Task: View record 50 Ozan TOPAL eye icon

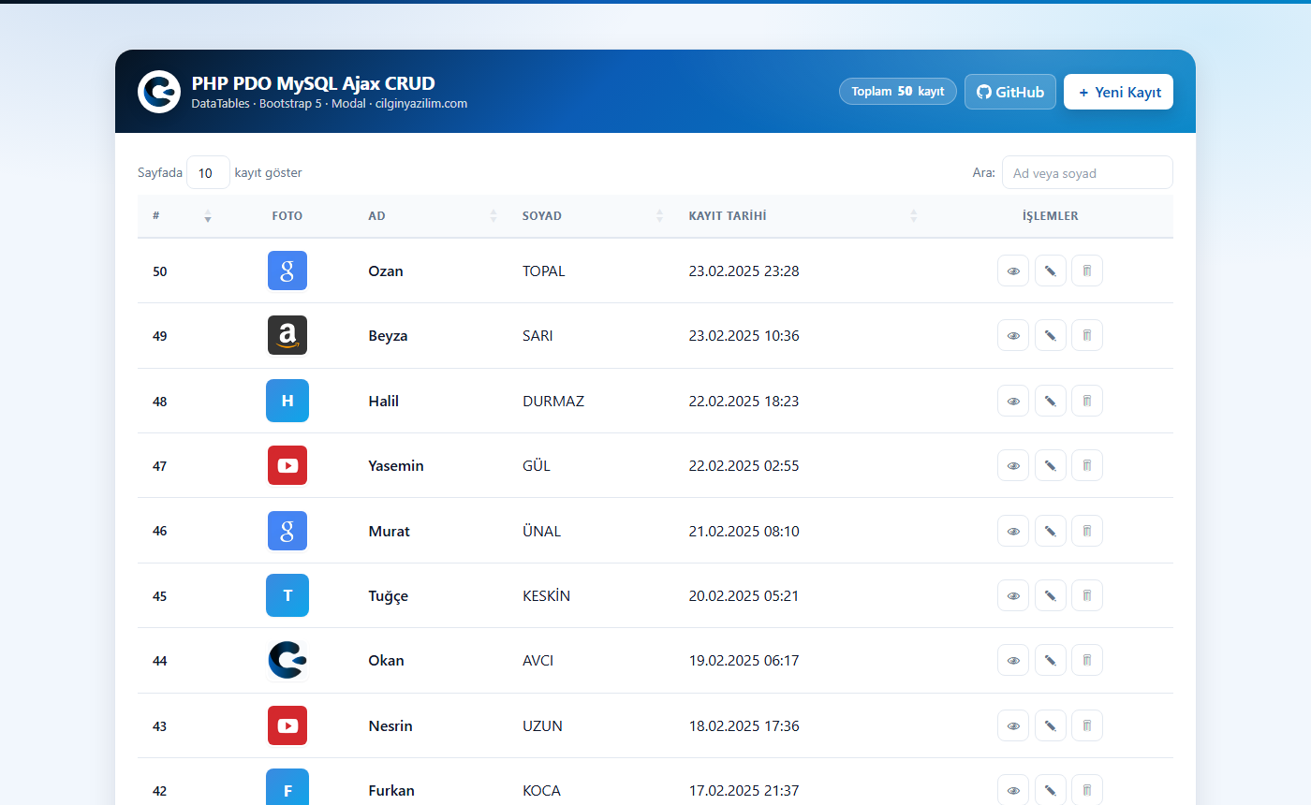Action: pyautogui.click(x=1013, y=271)
